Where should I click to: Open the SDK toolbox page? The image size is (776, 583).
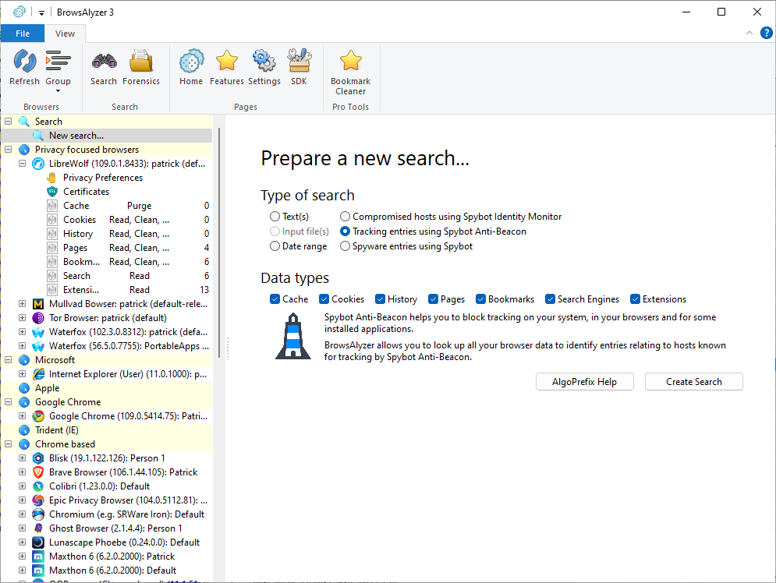[299, 67]
